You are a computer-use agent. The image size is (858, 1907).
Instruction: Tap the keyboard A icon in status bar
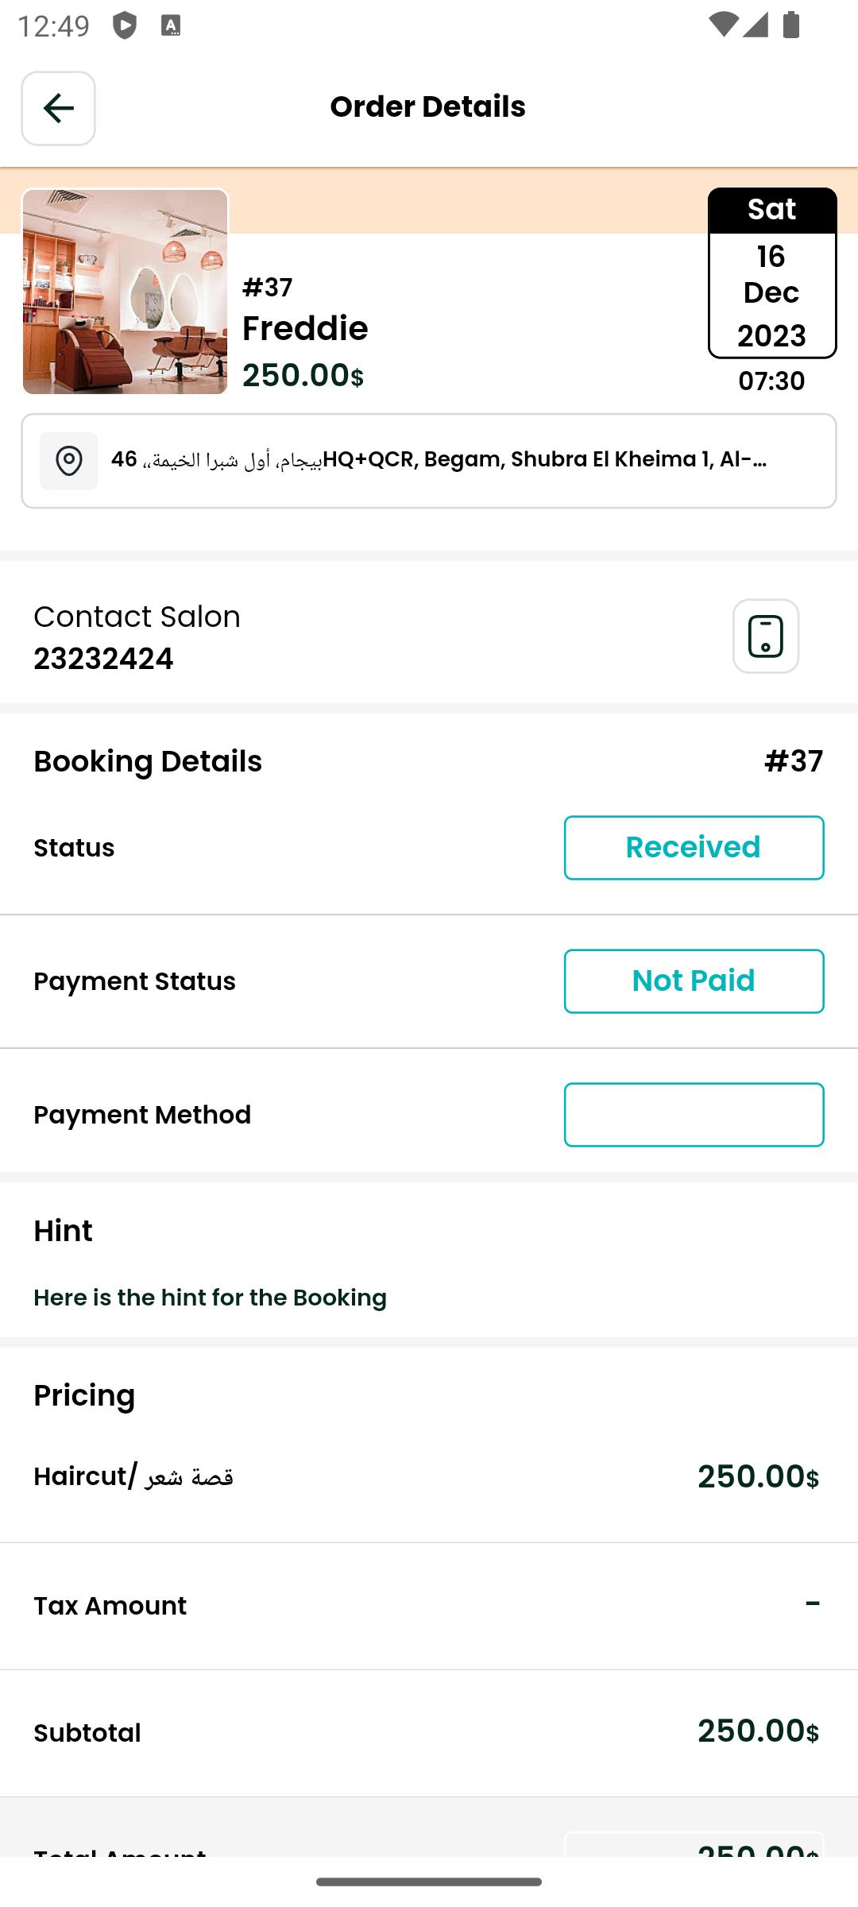tap(171, 25)
